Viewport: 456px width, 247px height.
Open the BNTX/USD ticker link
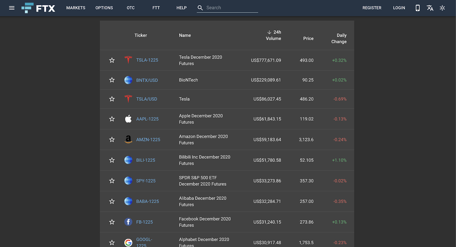pyautogui.click(x=147, y=80)
